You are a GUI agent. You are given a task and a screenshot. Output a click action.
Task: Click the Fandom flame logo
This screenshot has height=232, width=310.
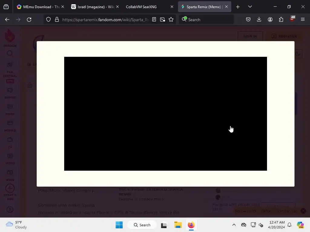pos(10,36)
